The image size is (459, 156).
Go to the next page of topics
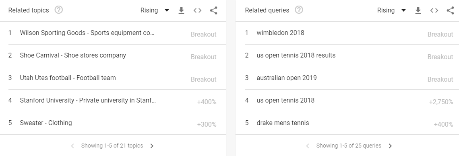pos(152,146)
